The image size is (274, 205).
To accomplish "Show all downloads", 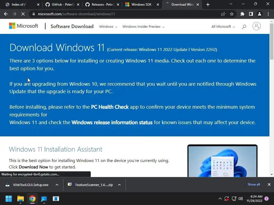I will pyautogui.click(x=254, y=184).
